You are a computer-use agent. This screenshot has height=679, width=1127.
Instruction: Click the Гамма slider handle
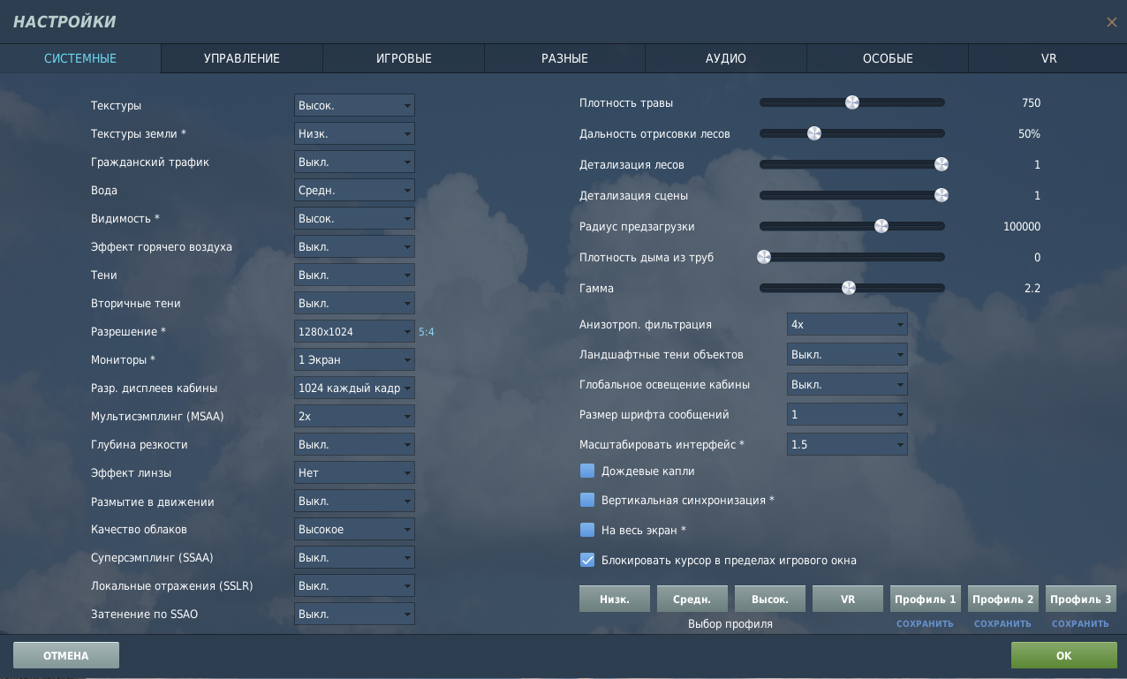tap(849, 288)
